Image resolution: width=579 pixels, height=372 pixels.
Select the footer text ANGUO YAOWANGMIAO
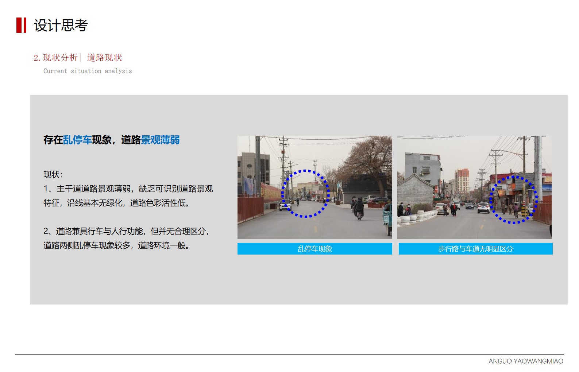(x=526, y=361)
